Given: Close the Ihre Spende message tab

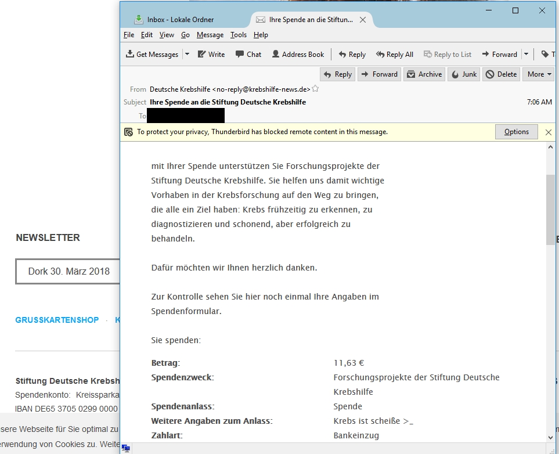Looking at the screenshot, I should point(363,20).
